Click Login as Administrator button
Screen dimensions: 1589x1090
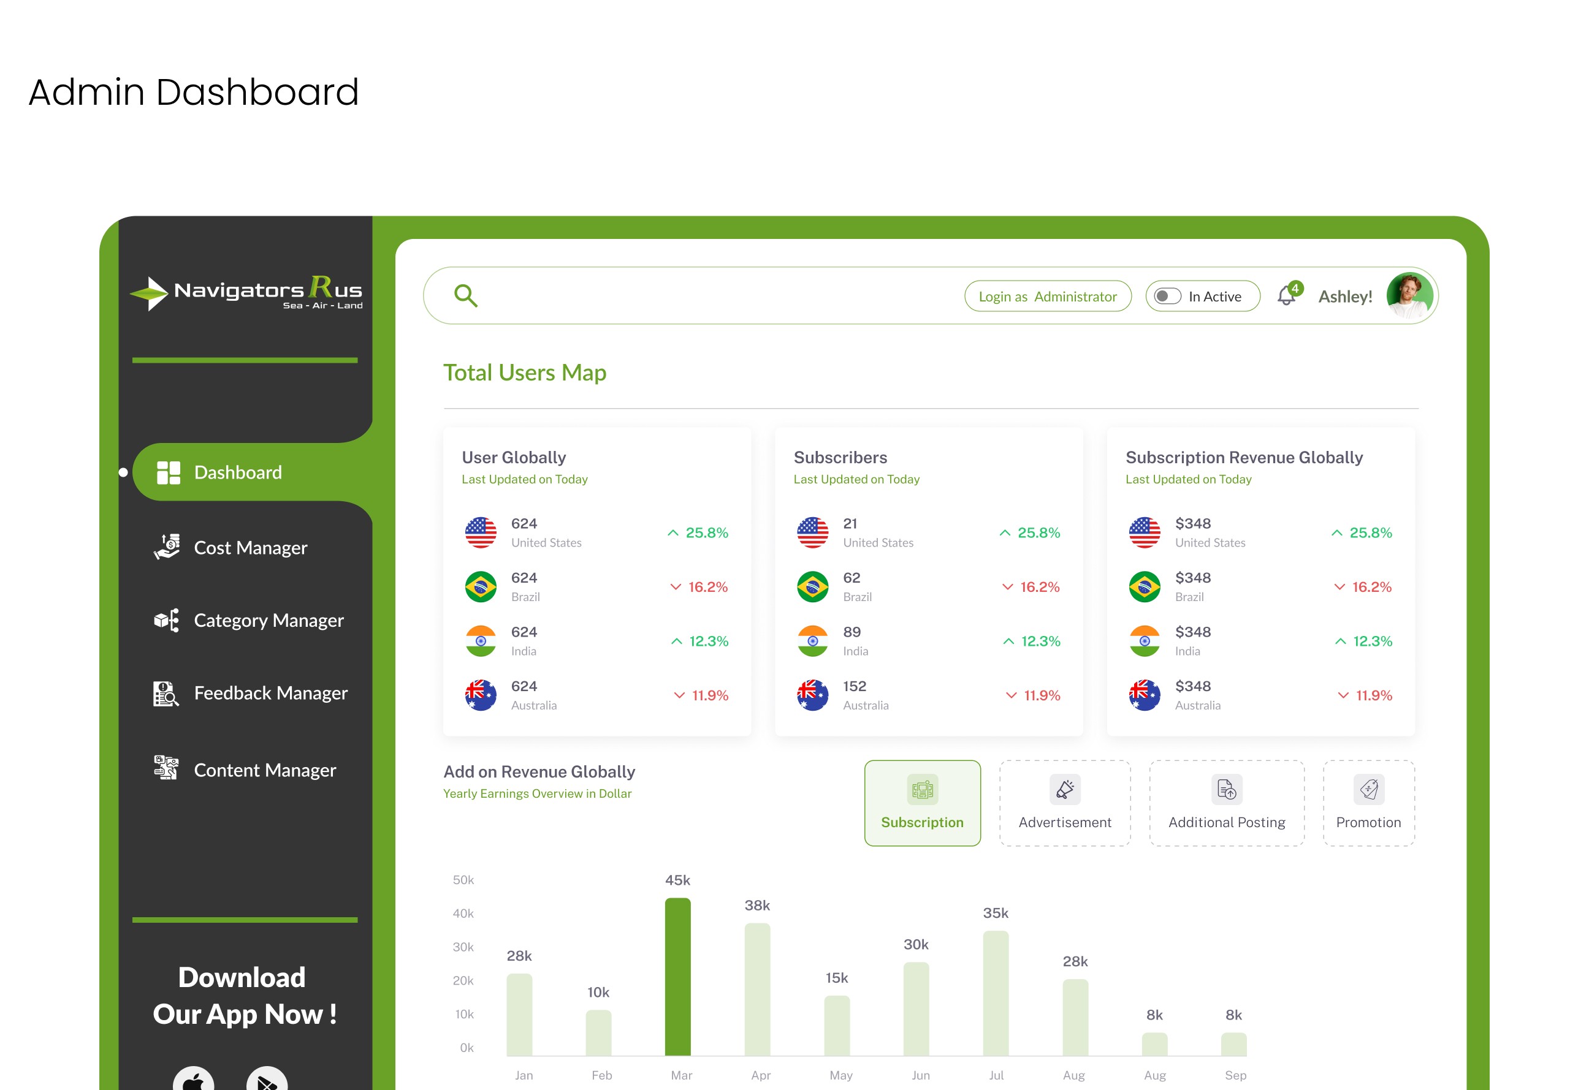pyautogui.click(x=1048, y=296)
